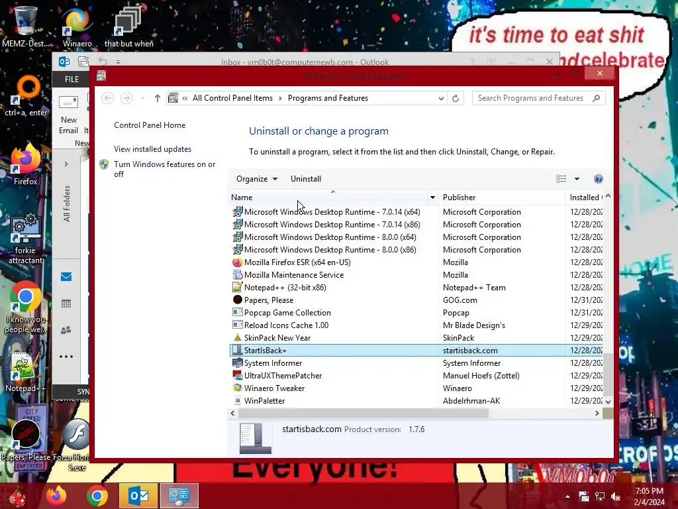Show hidden tray icons arrow

point(567,496)
